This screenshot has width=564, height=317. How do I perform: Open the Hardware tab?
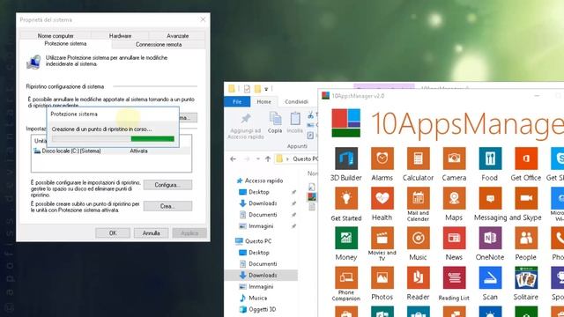[x=120, y=35]
